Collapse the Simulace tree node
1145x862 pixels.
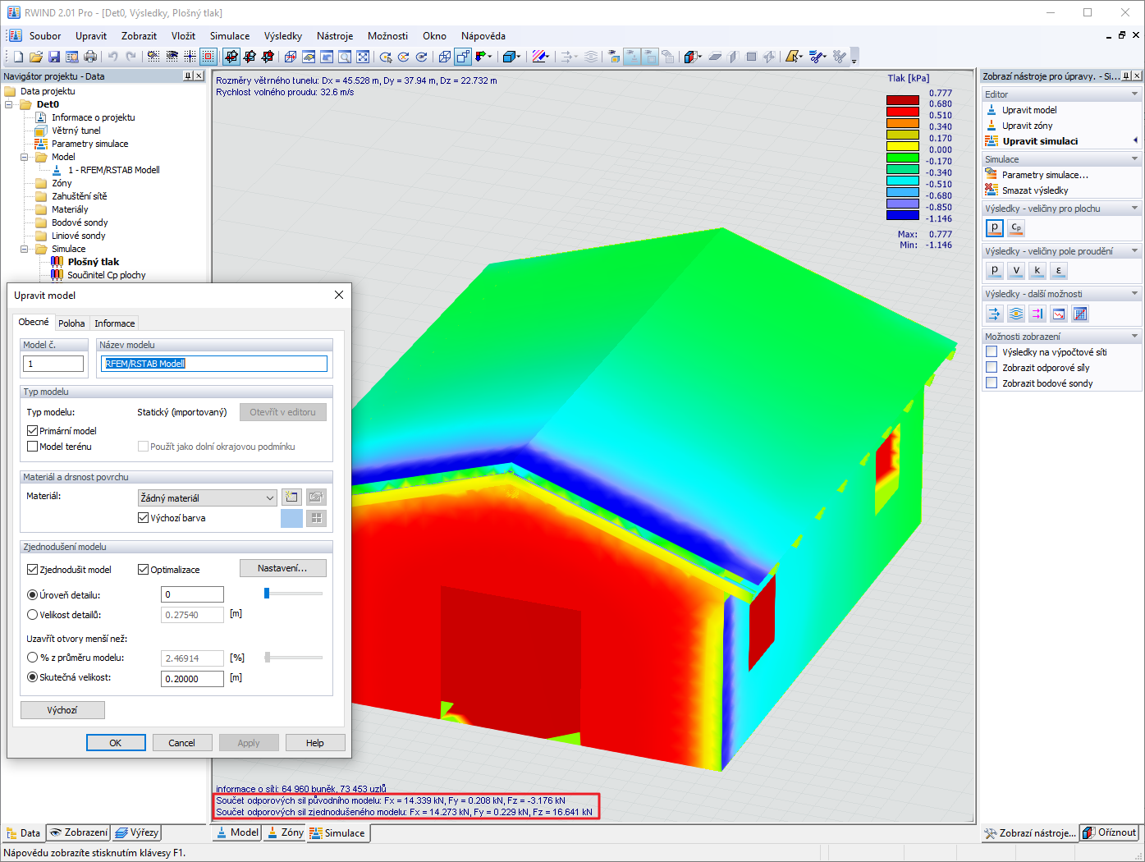pyautogui.click(x=25, y=249)
